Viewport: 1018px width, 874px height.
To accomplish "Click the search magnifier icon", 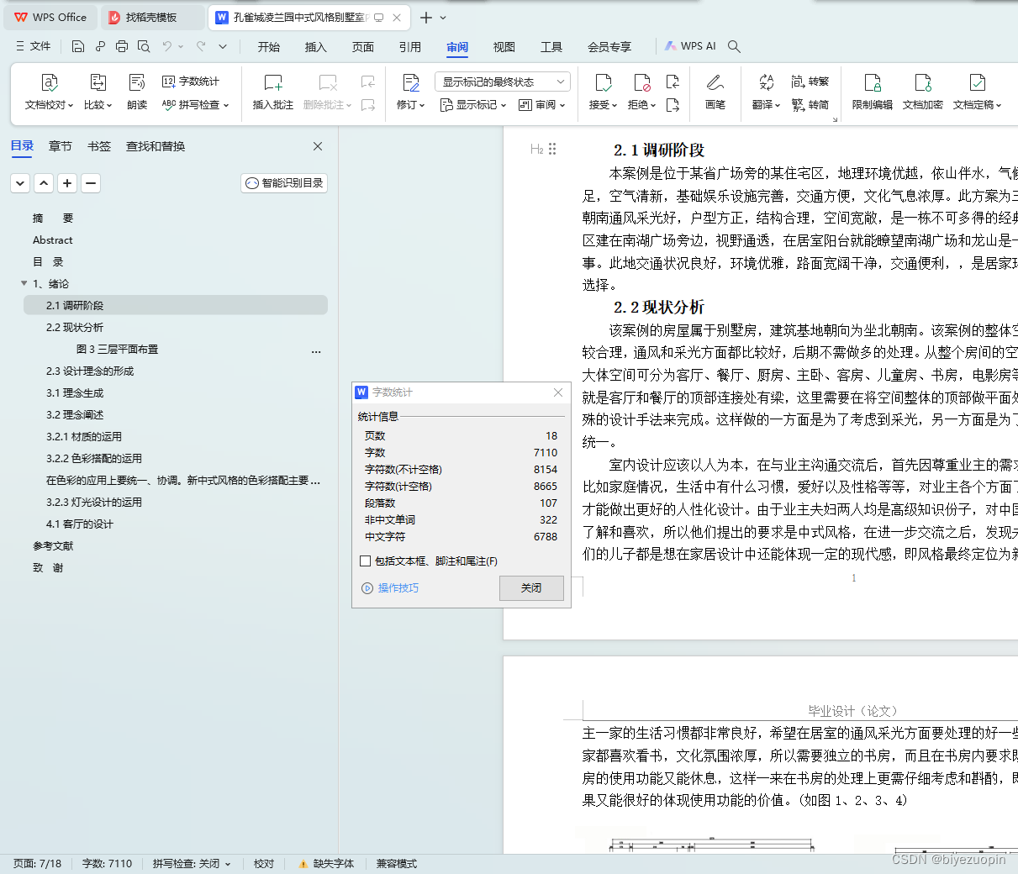I will pos(734,46).
